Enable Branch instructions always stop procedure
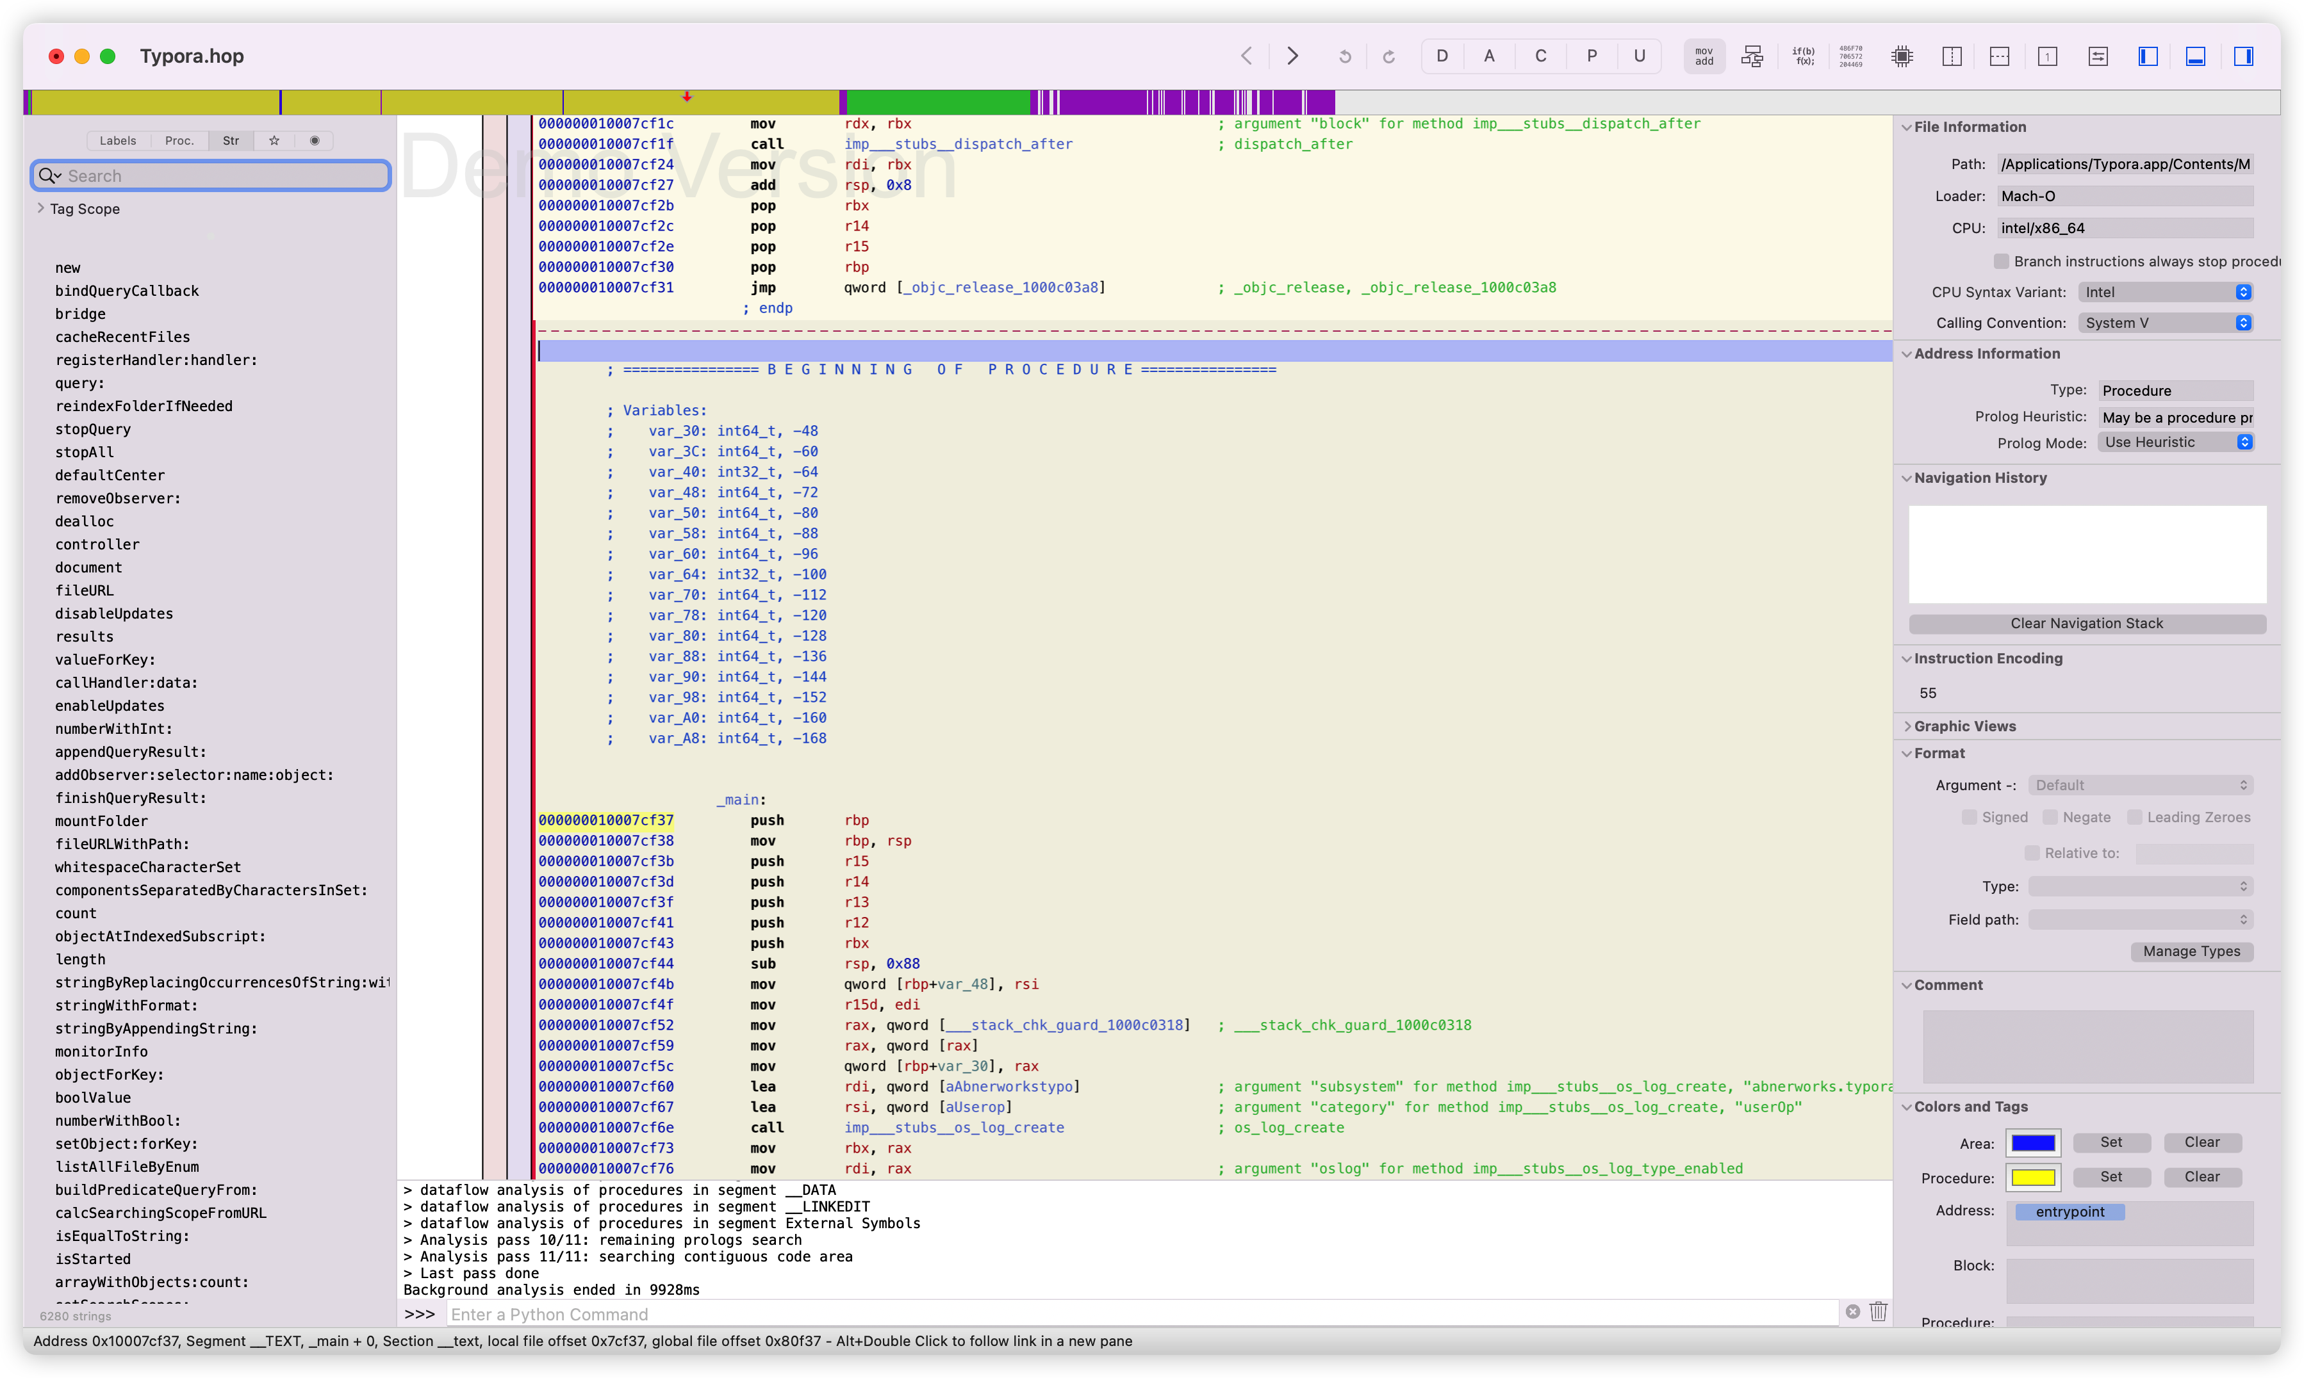This screenshot has width=2304, height=1378. [2001, 261]
